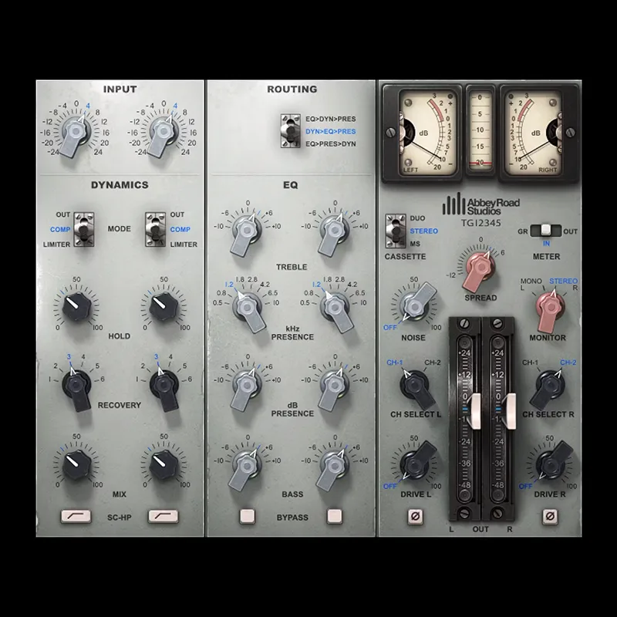Screen dimensions: 617x617
Task: Toggle the right phase invert button
Action: tap(550, 516)
